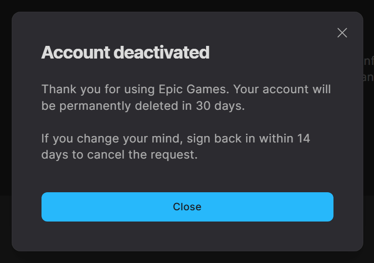
Task: Dismiss the dialog with the X icon
Action: coord(342,33)
